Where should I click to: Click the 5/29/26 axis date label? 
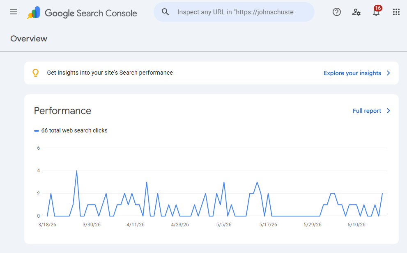coord(313,224)
